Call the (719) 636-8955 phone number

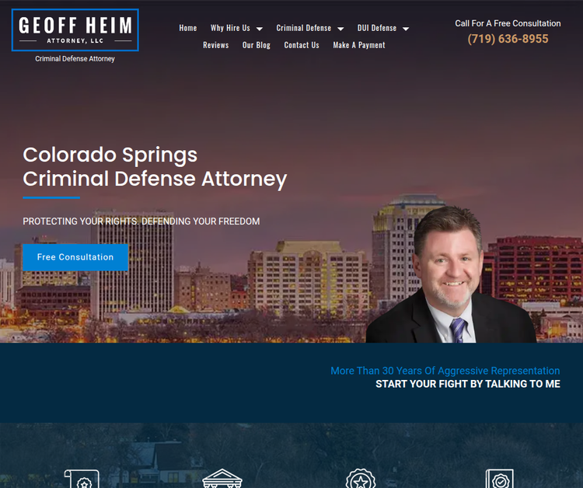[x=508, y=39]
